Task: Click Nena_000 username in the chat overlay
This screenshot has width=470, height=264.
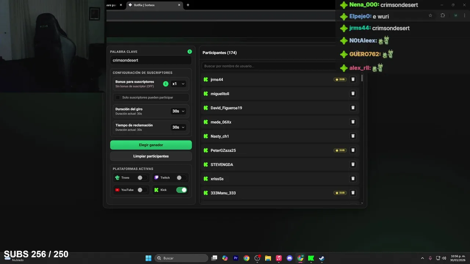Action: coord(364,5)
